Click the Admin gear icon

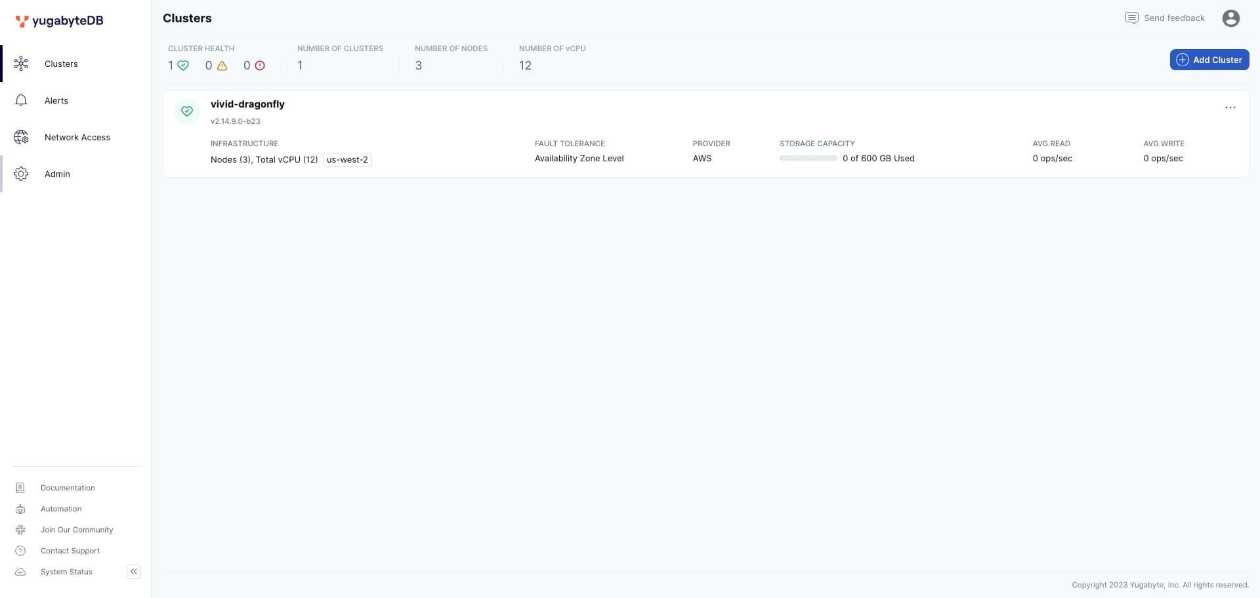21,174
